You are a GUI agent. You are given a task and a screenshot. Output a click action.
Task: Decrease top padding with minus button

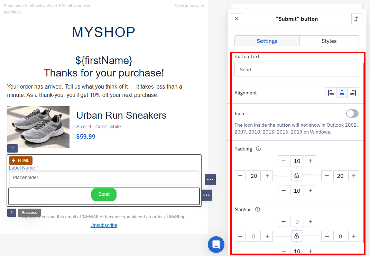(284, 161)
